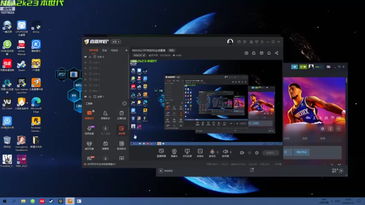This screenshot has height=205, width=365.
Task: Toggle the preview eye icon in bottom toolbar
Action: pyautogui.click(x=250, y=153)
